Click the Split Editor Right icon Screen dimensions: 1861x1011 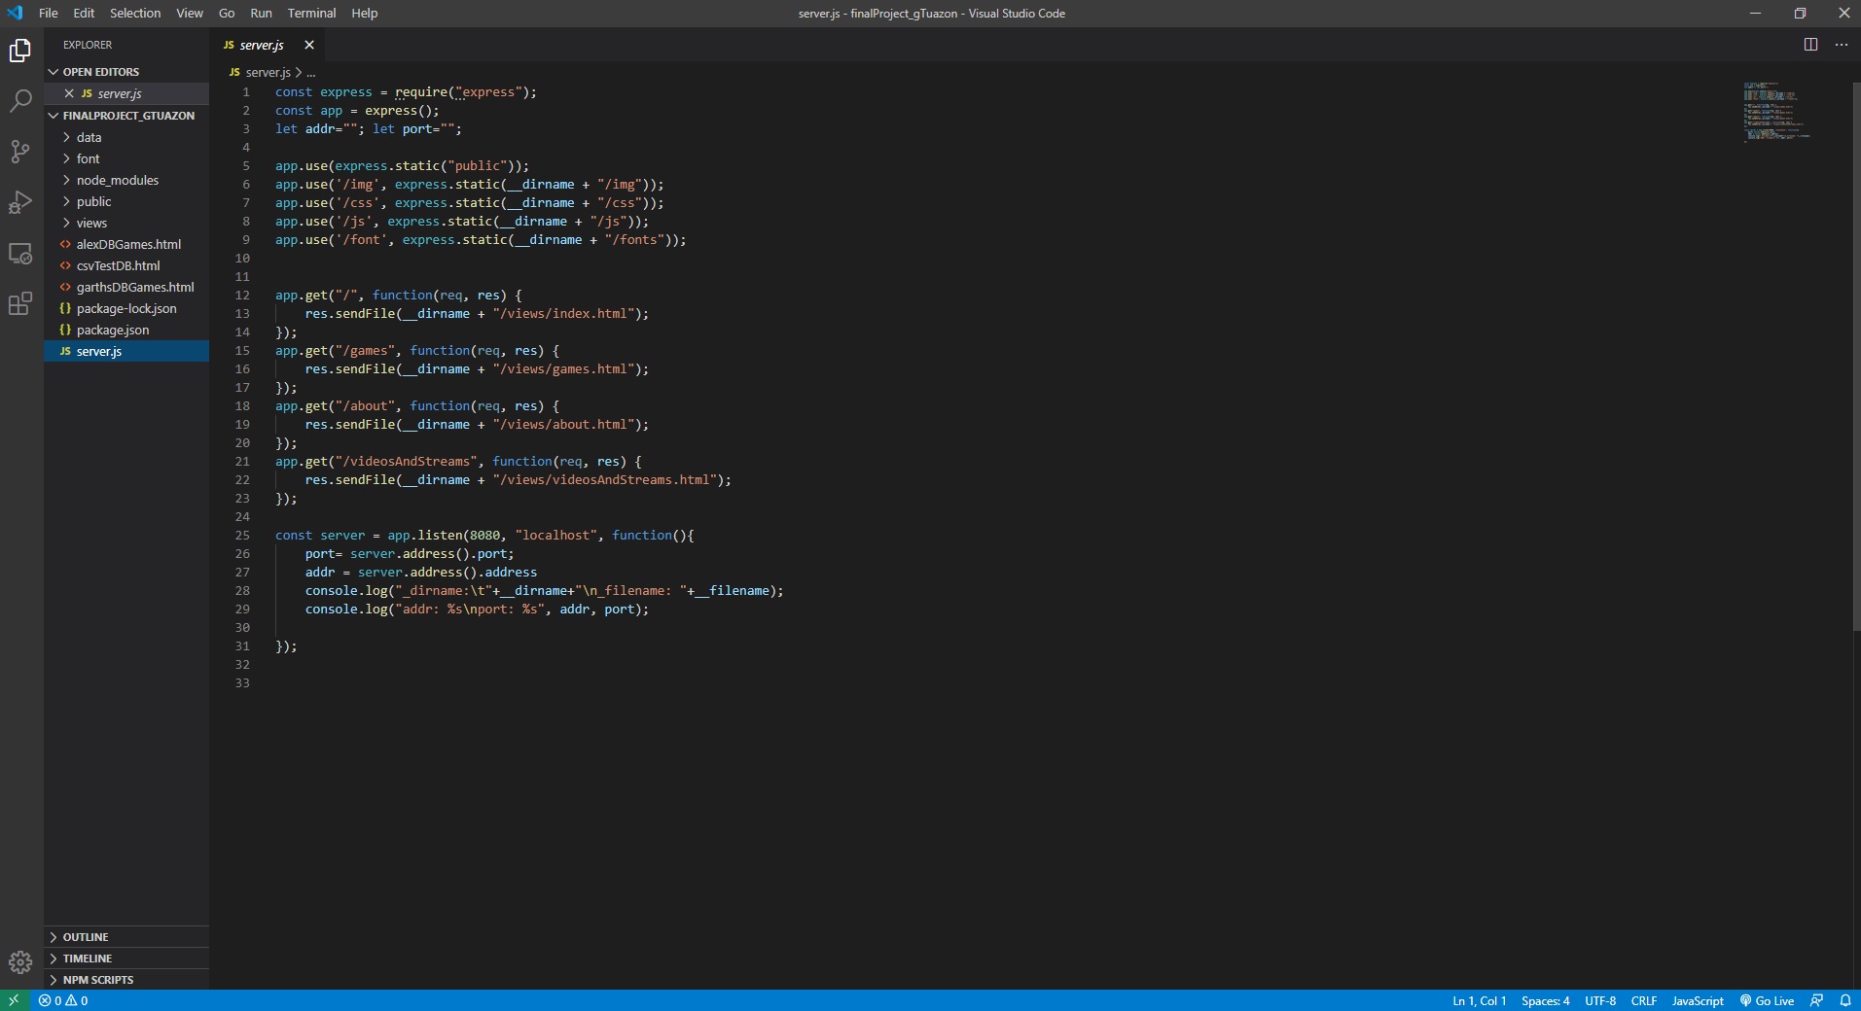pyautogui.click(x=1810, y=45)
